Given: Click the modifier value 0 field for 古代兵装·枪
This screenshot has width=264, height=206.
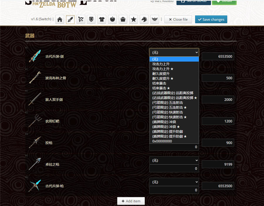Looking at the screenshot, I should pos(174,190).
